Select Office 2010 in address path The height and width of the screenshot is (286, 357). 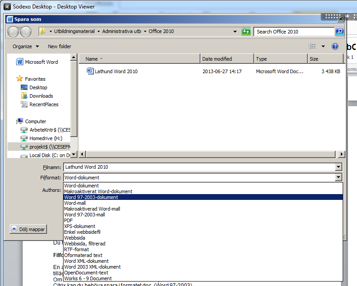[161, 31]
